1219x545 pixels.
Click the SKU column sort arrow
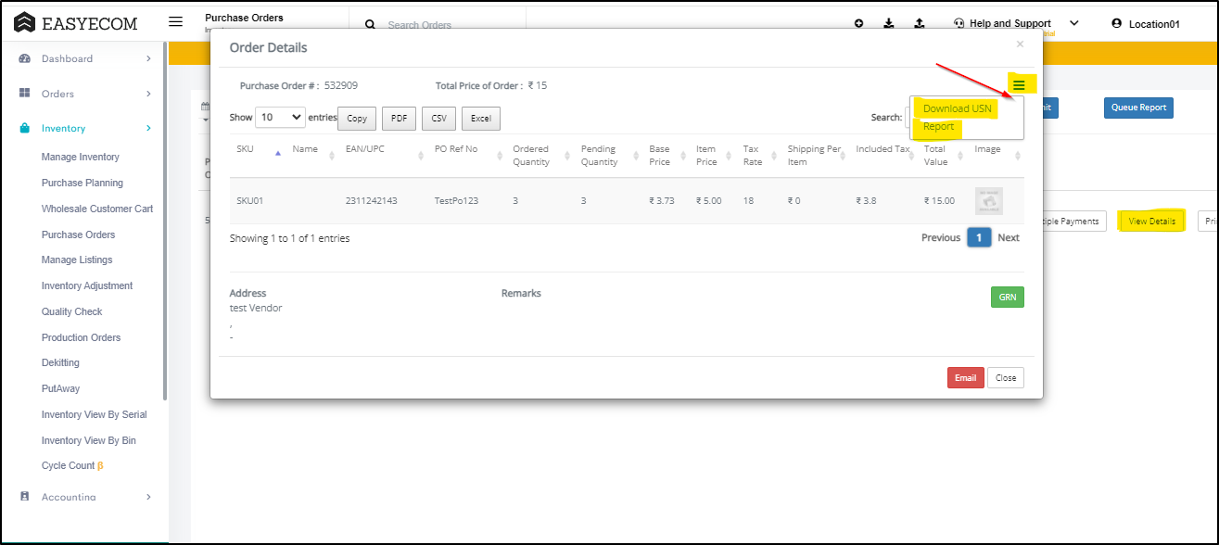pos(278,154)
